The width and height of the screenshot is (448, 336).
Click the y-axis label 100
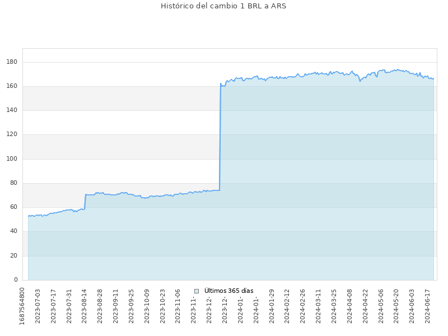click(x=12, y=159)
